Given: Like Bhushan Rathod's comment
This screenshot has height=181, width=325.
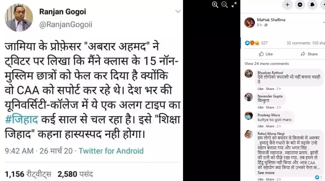Looking at the screenshot, I should (x=260, y=89).
